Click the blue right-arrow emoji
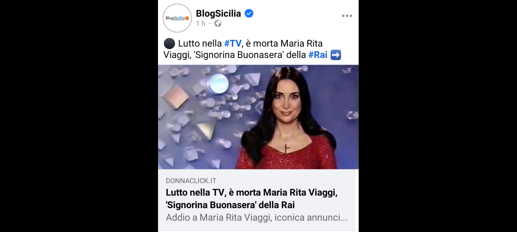This screenshot has width=517, height=232. click(x=336, y=55)
